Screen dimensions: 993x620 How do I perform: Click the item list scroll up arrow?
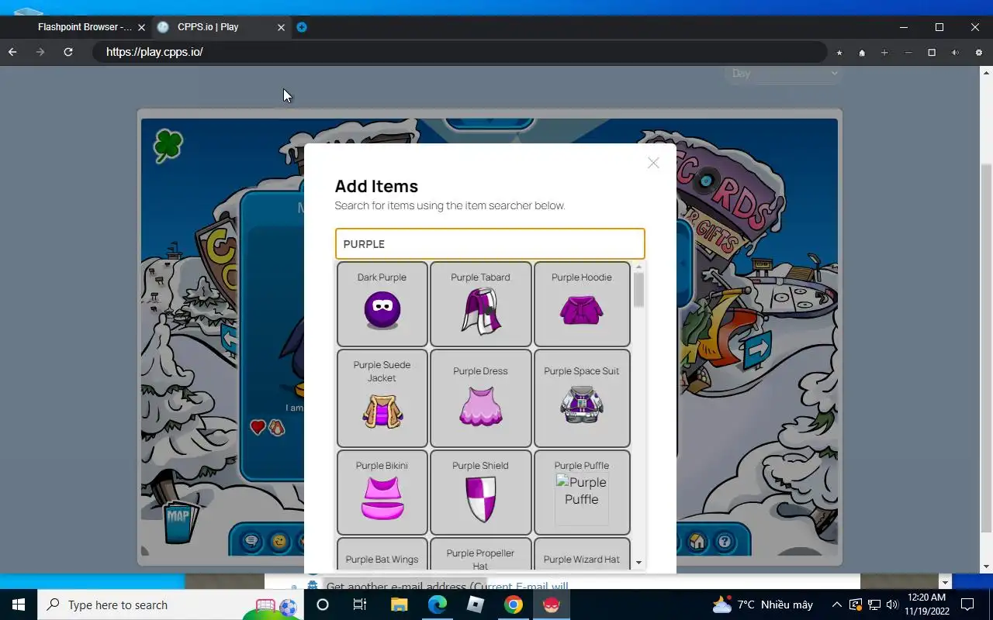pos(638,267)
